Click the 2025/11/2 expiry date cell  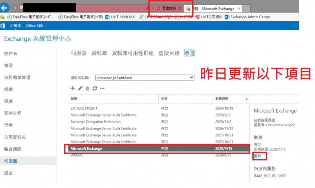(x=223, y=122)
